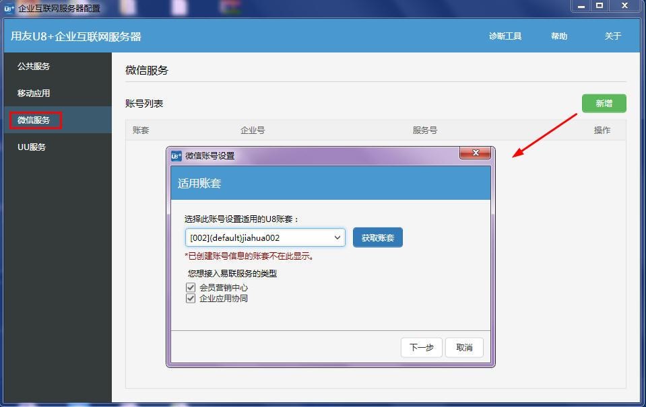Click the 账套 column header

141,131
